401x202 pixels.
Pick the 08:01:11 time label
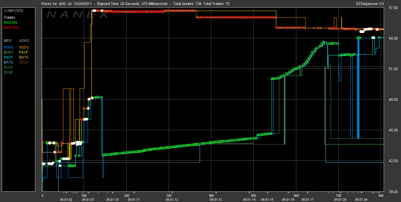pos(134,200)
